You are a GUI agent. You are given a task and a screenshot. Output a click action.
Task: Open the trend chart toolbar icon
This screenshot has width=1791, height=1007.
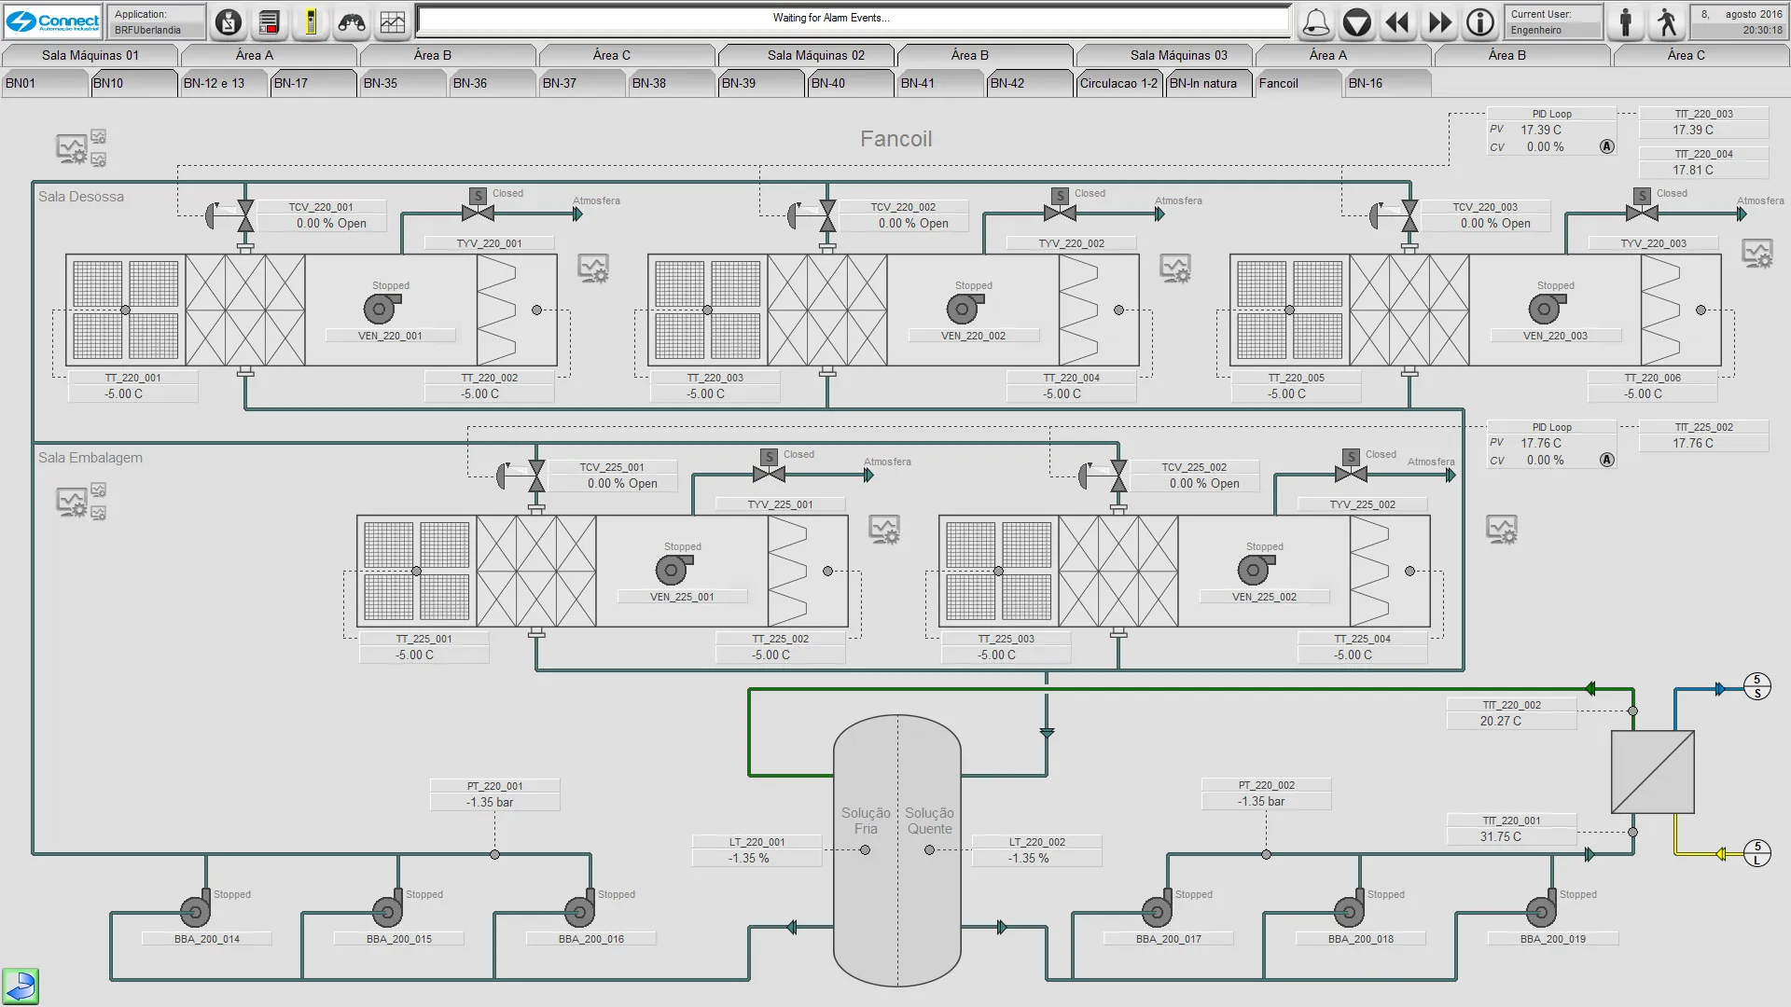pos(393,22)
